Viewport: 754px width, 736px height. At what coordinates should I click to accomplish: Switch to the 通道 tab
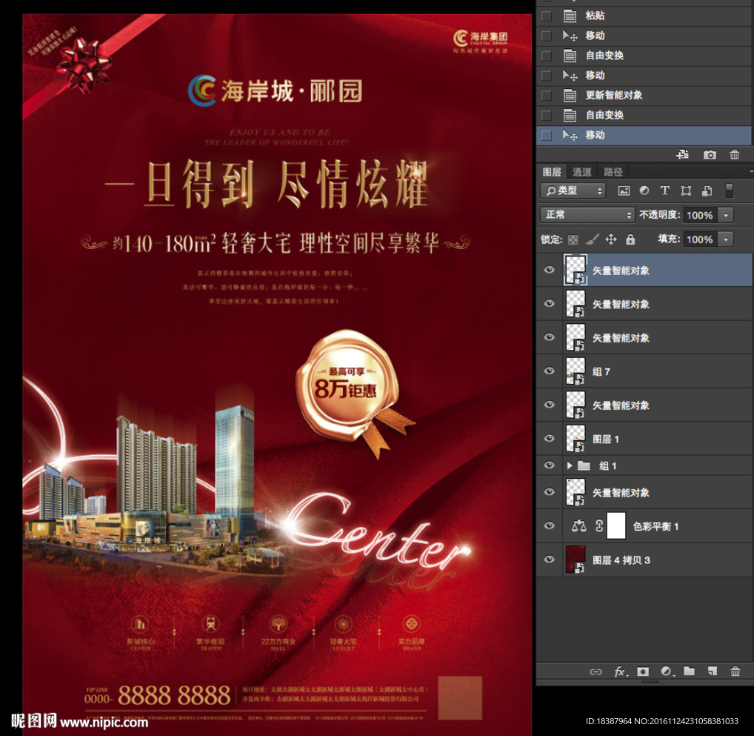tap(582, 172)
